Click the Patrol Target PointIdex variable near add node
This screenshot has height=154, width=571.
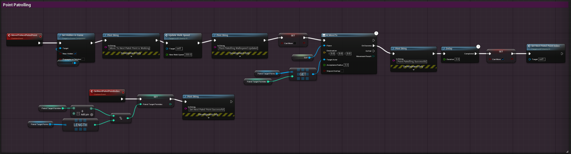click(53, 108)
